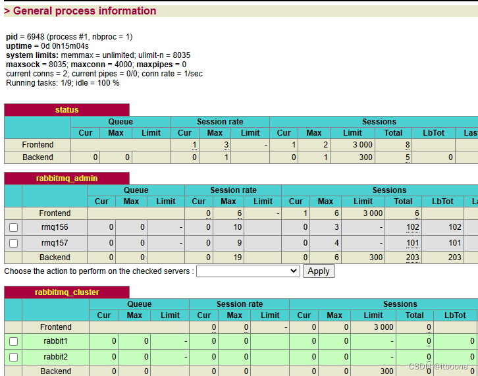
Task: Click rmq156 sessions max value 3
Action: click(336, 227)
